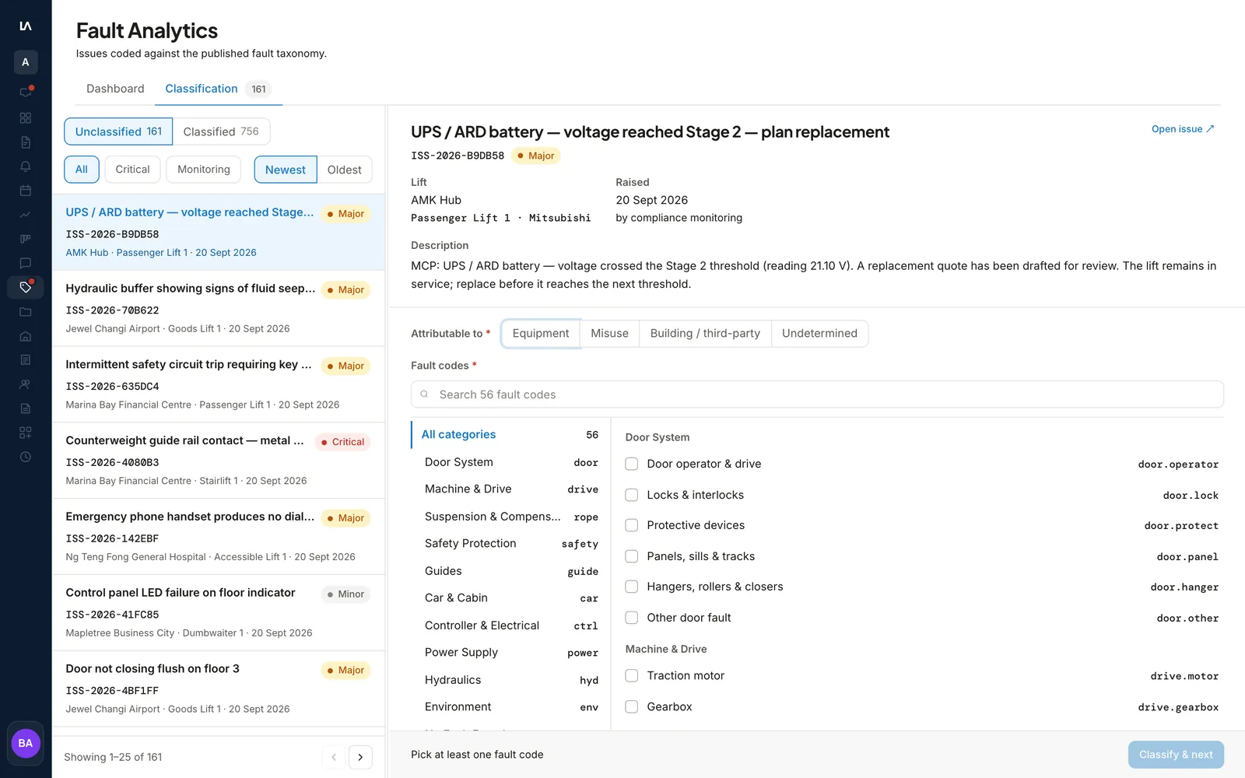Open the add-widget grid-plus icon
1245x778 pixels.
pyautogui.click(x=26, y=433)
